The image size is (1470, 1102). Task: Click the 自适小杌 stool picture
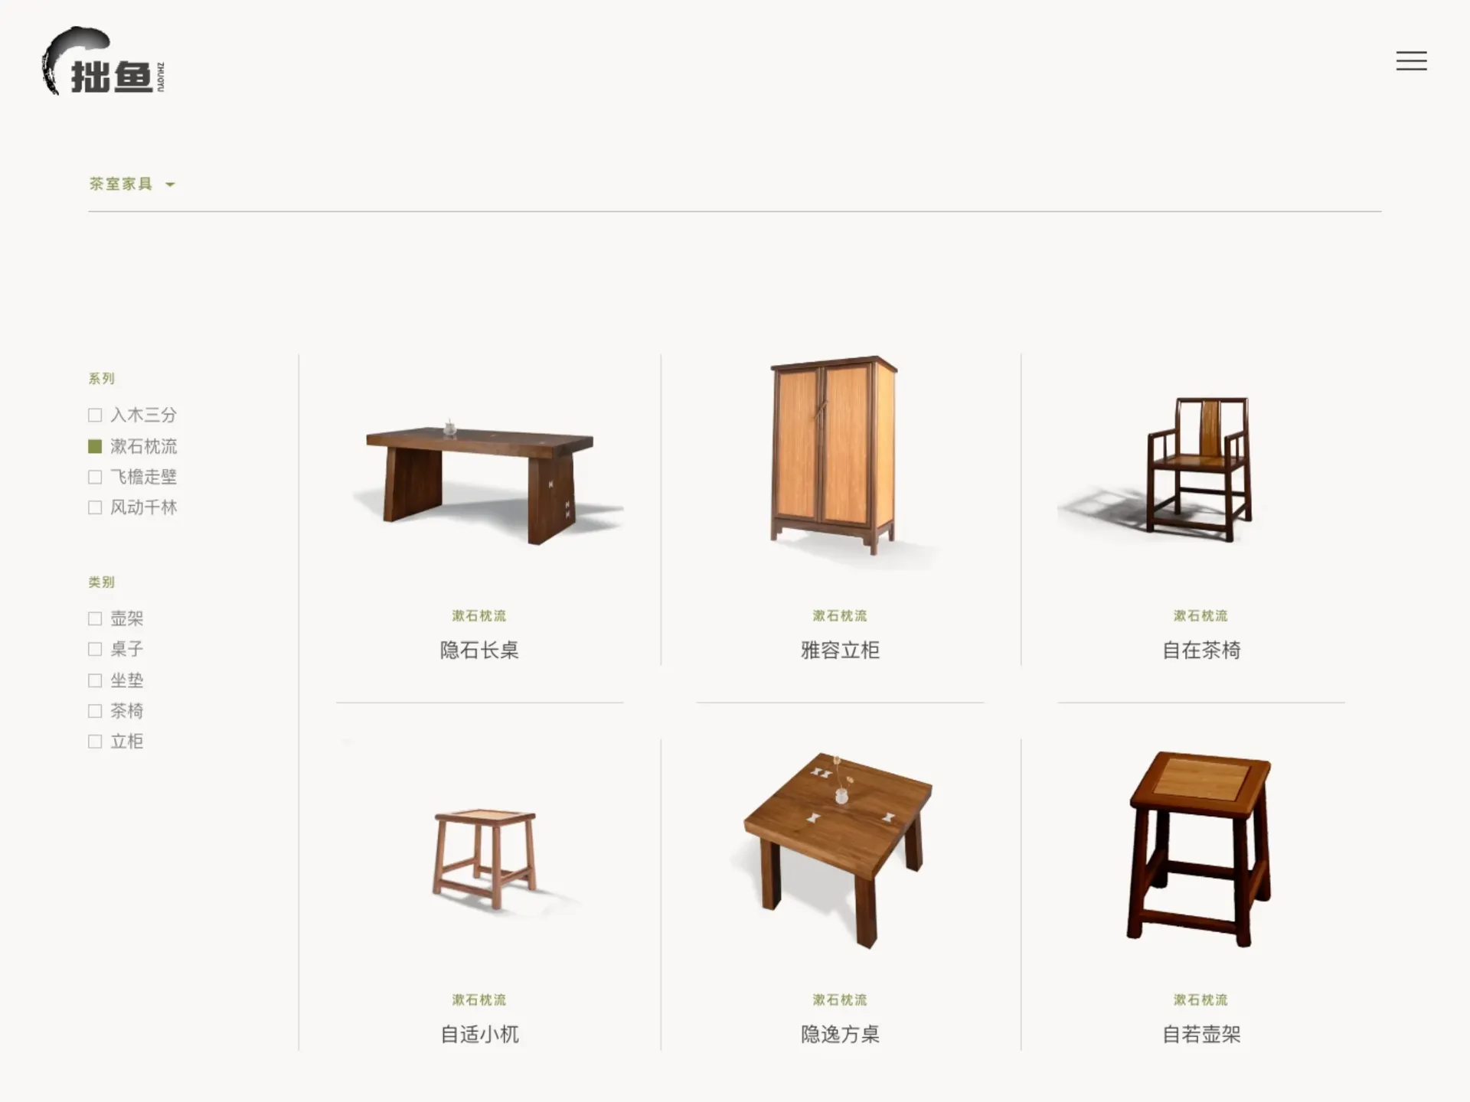click(485, 859)
